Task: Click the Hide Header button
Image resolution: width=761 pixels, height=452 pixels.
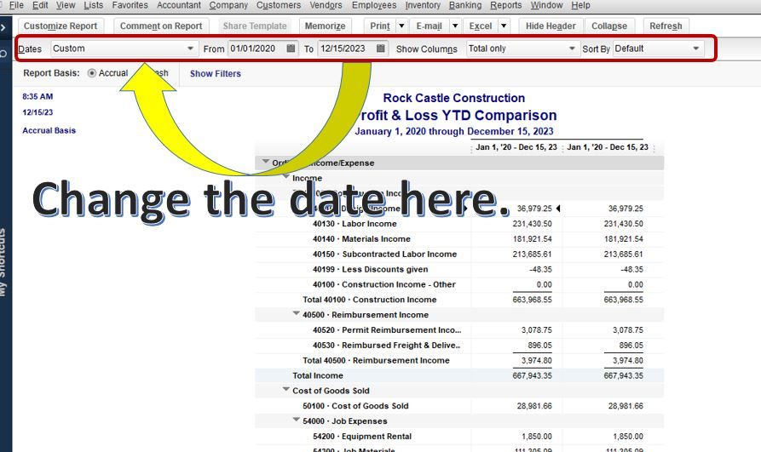Action: (x=551, y=26)
